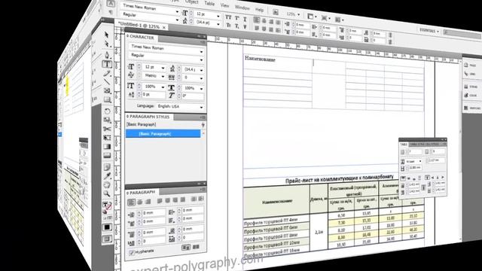Open the Window menu

click(243, 7)
